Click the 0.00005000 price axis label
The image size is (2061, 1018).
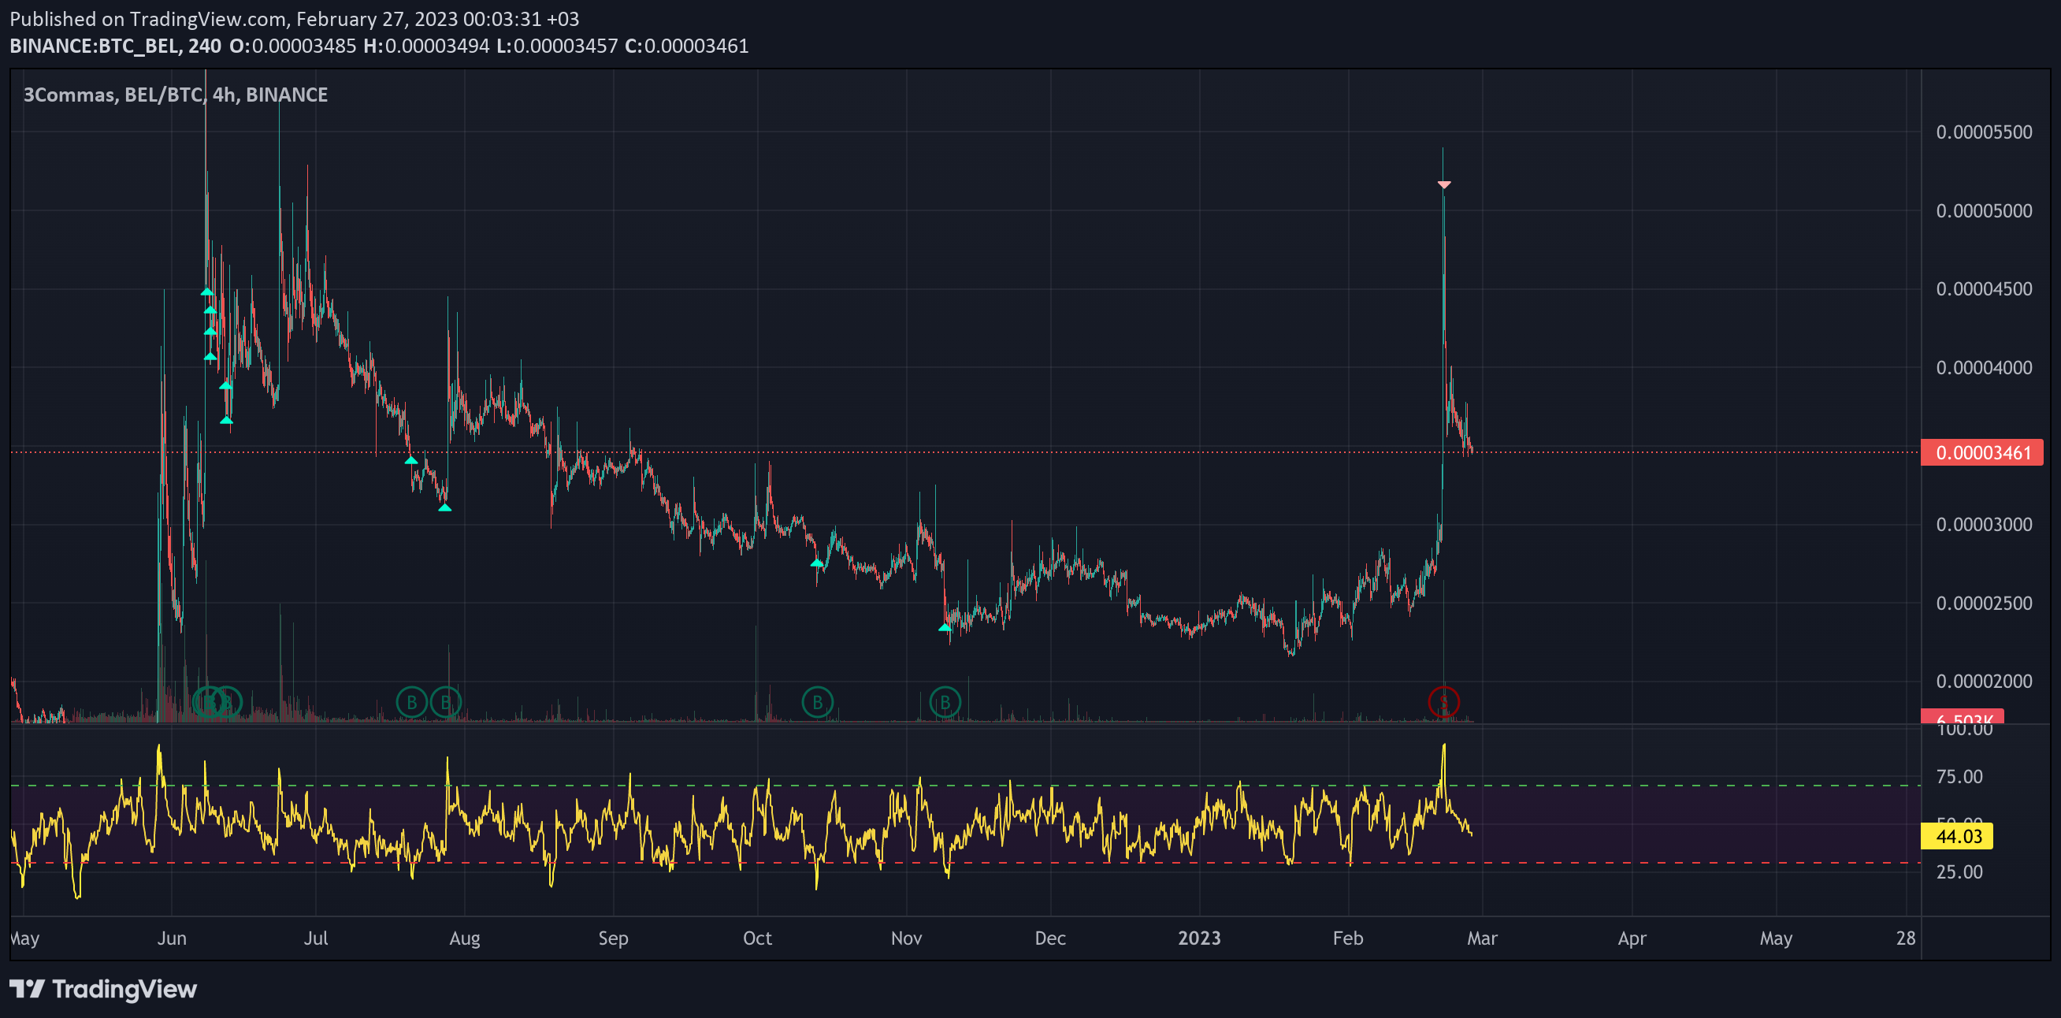(x=1983, y=210)
